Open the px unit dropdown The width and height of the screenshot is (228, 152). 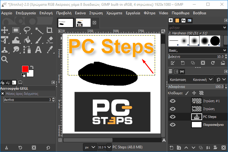[90, 147]
